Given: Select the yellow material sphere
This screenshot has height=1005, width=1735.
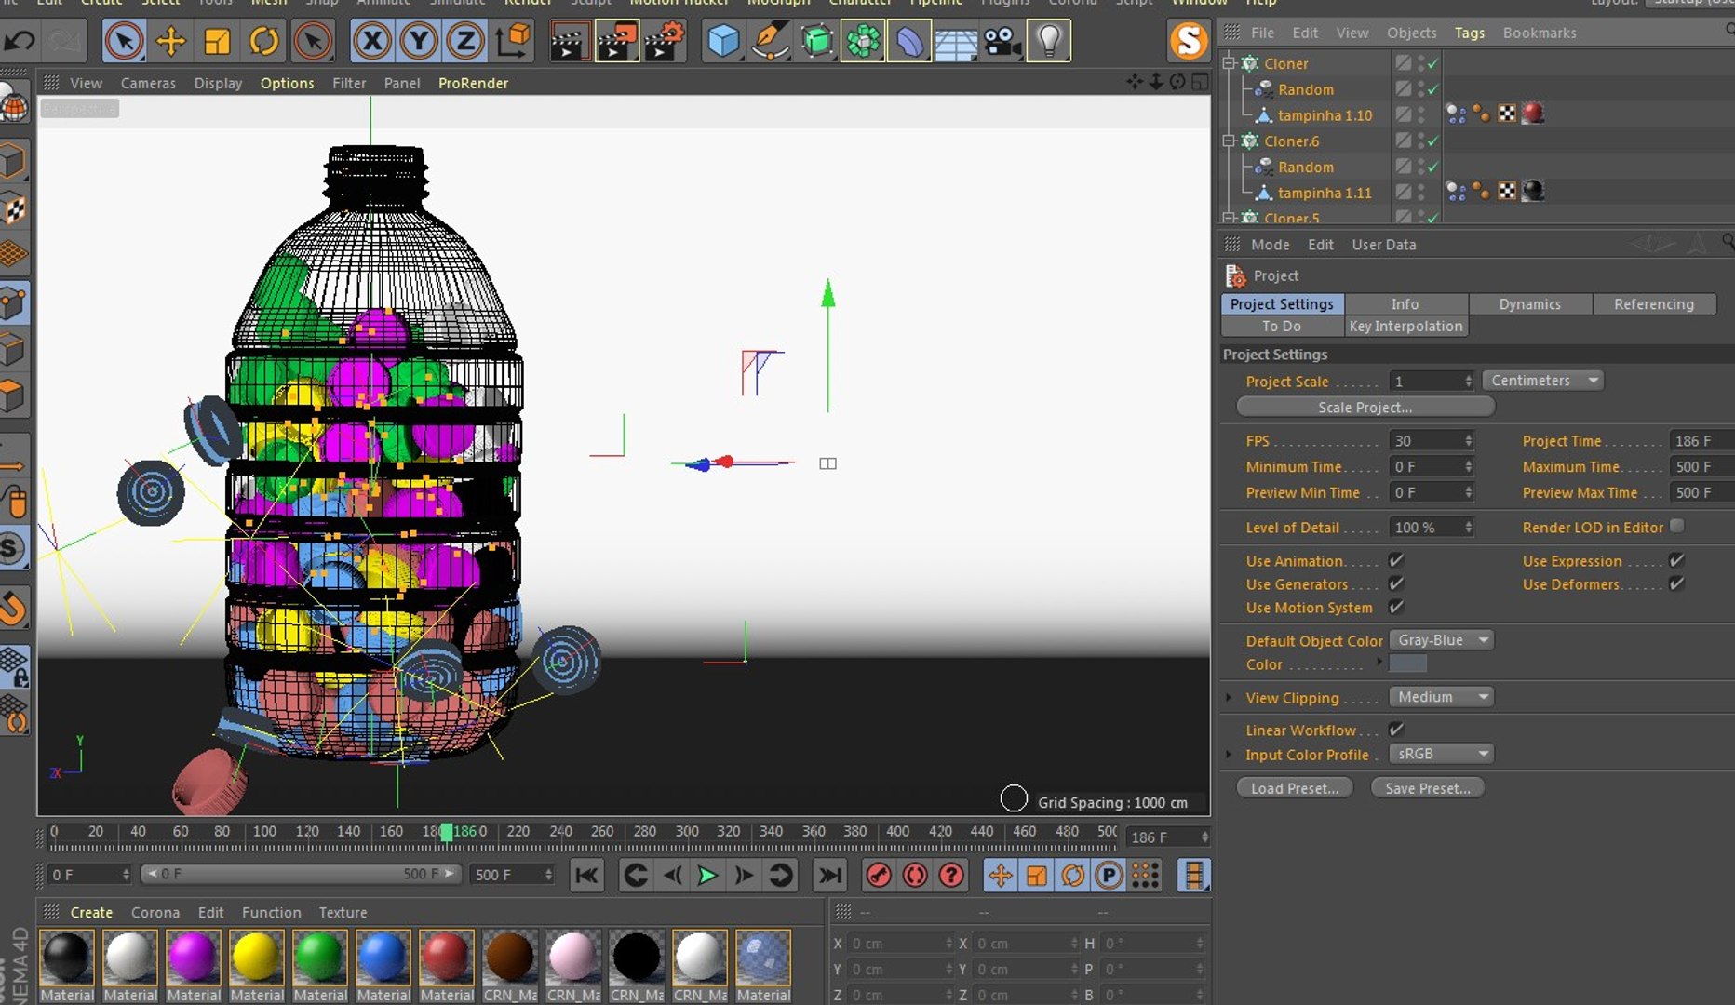Looking at the screenshot, I should (256, 957).
